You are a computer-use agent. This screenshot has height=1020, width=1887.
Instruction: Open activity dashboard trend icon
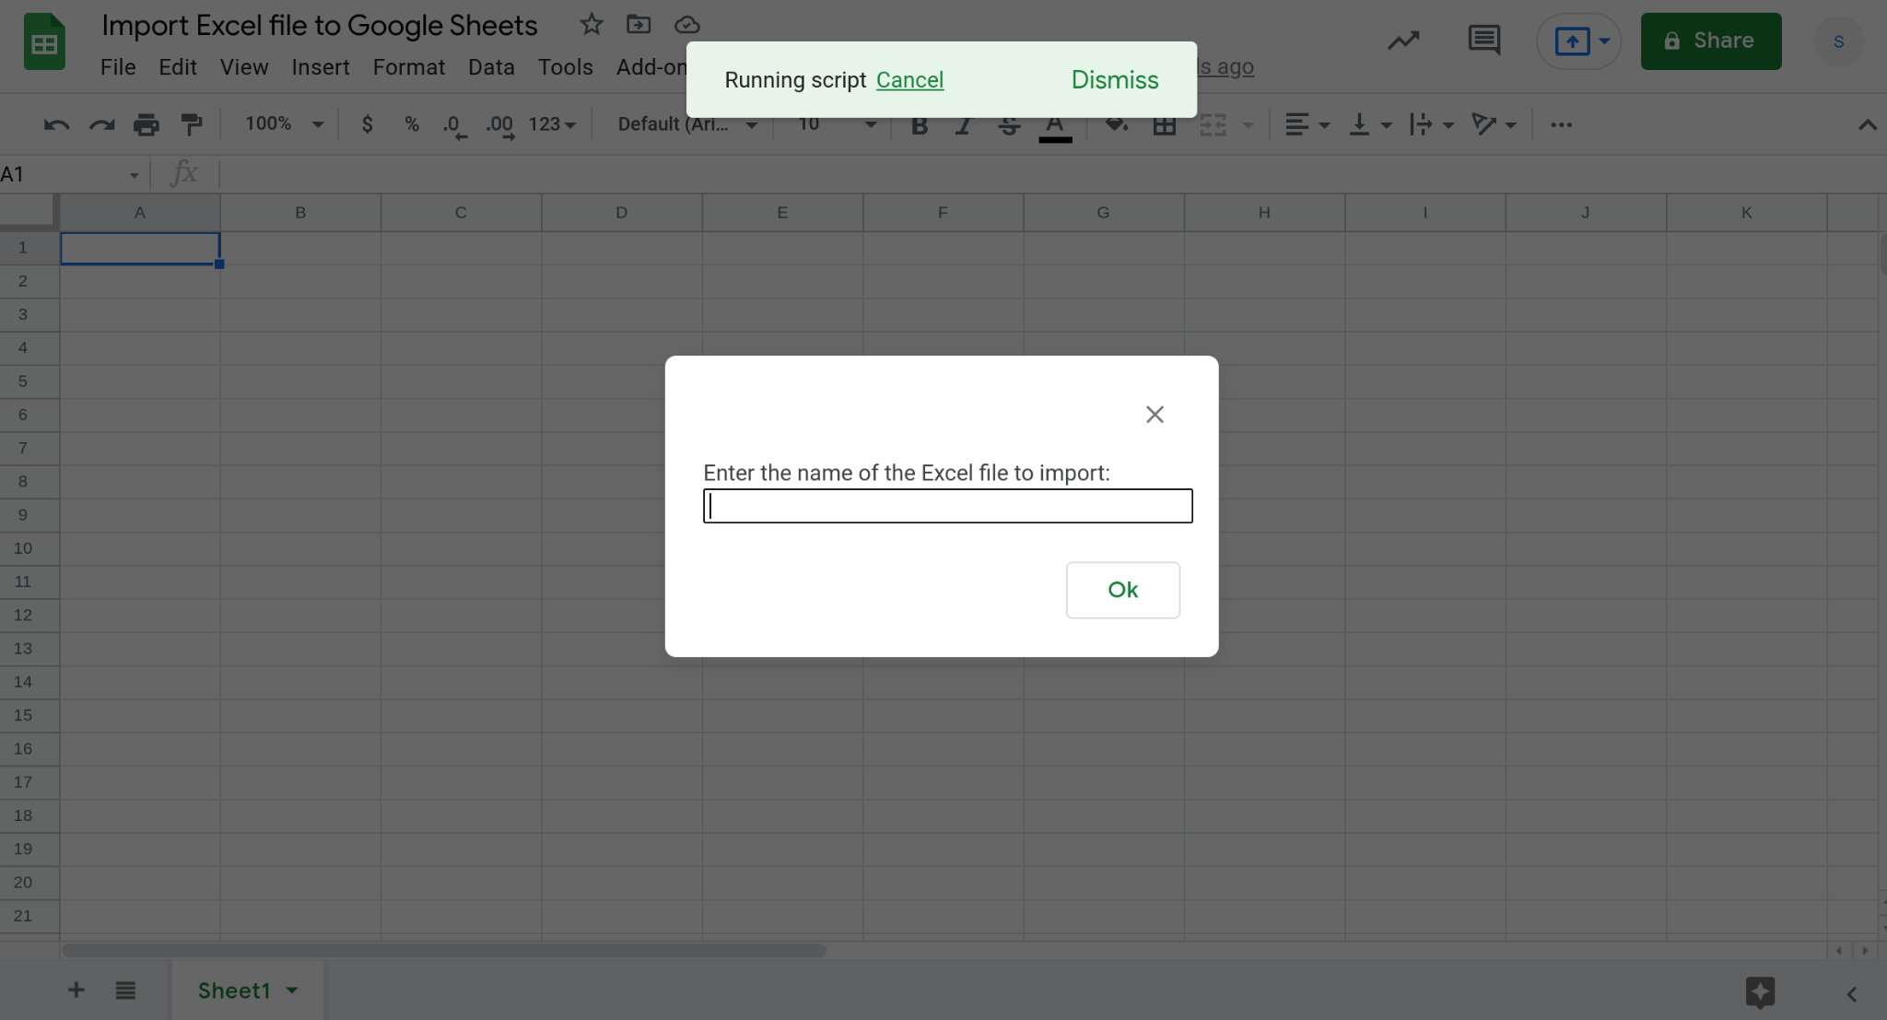pyautogui.click(x=1403, y=41)
